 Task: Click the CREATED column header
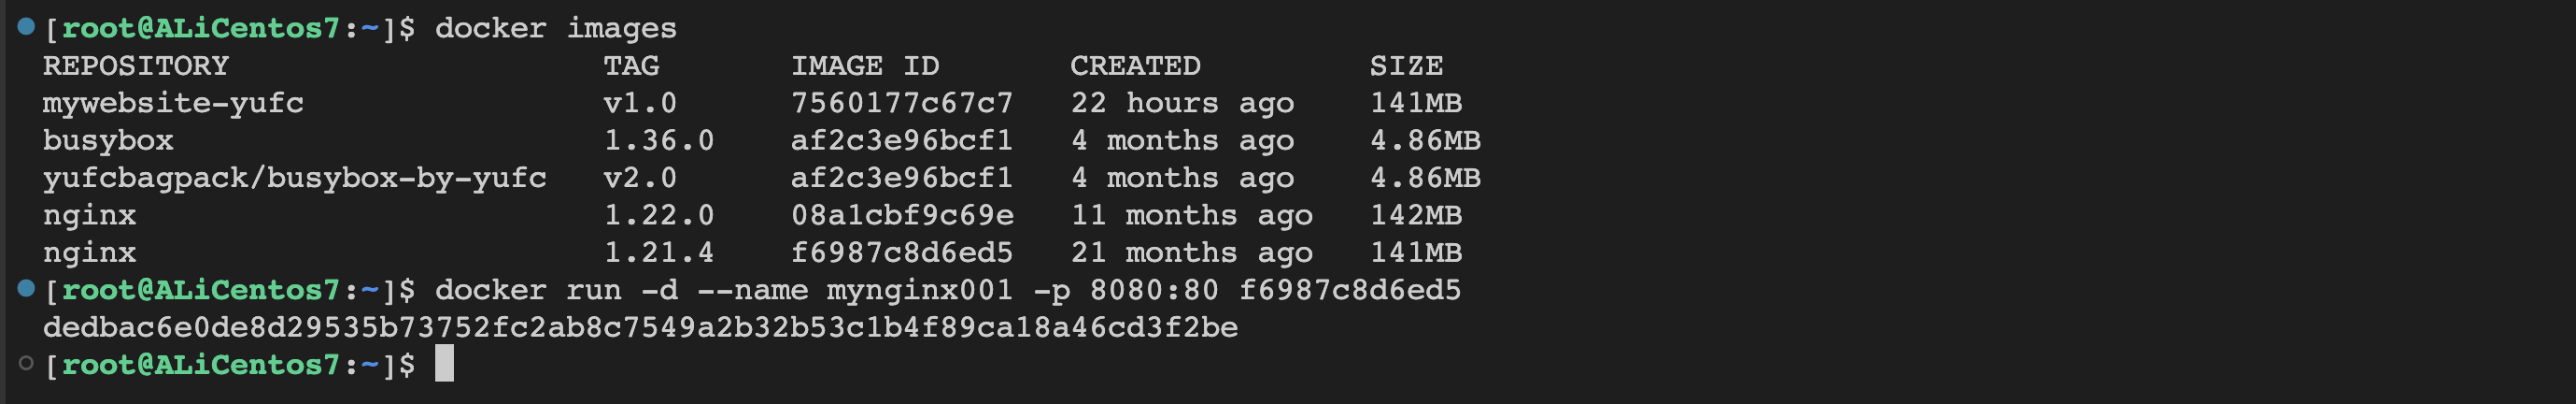tap(1135, 66)
